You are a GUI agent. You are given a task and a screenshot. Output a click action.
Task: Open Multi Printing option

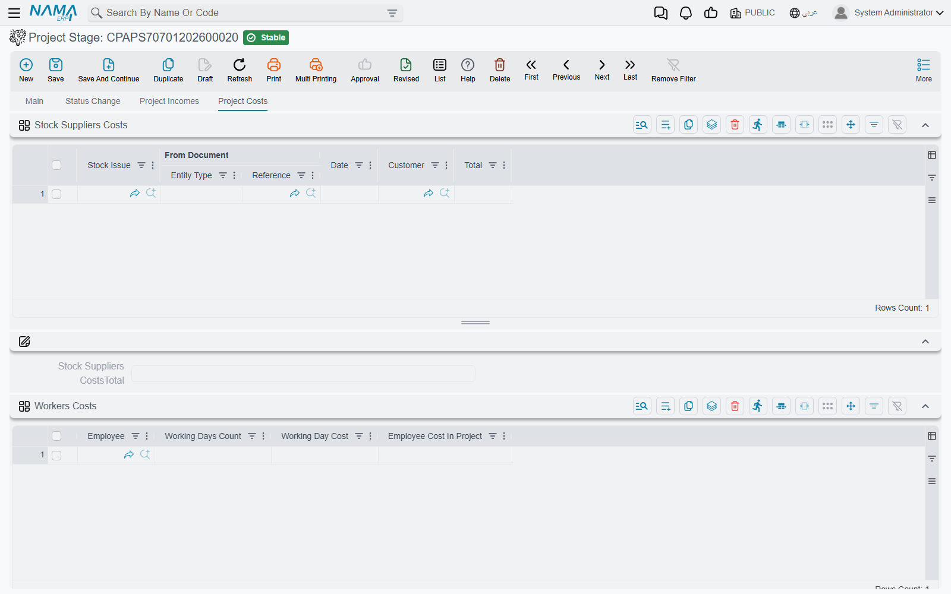(316, 70)
